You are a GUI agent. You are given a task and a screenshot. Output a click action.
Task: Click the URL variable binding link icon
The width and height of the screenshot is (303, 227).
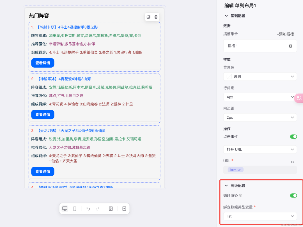coord(293,162)
